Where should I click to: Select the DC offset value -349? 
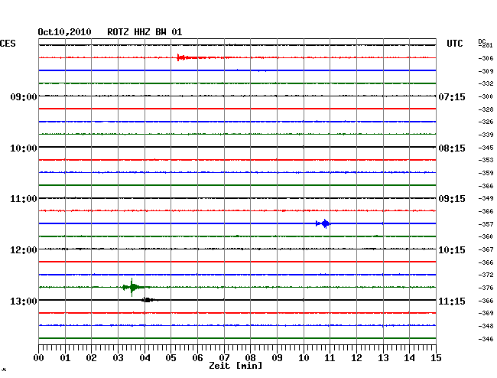pyautogui.click(x=486, y=198)
